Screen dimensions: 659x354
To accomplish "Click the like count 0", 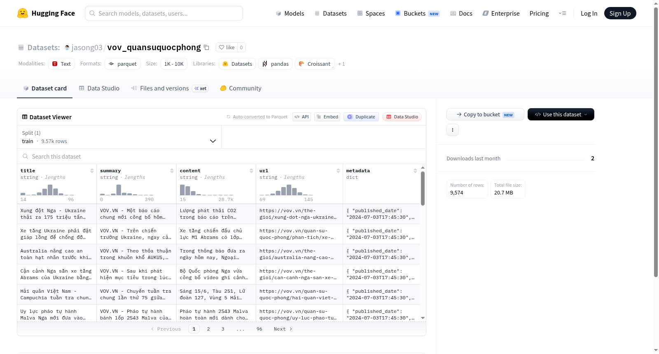I will tap(241, 47).
